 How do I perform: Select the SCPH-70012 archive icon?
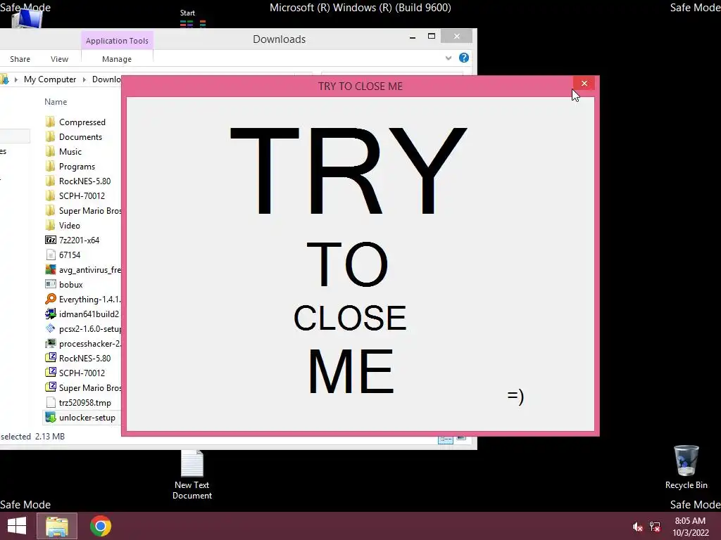(x=51, y=373)
